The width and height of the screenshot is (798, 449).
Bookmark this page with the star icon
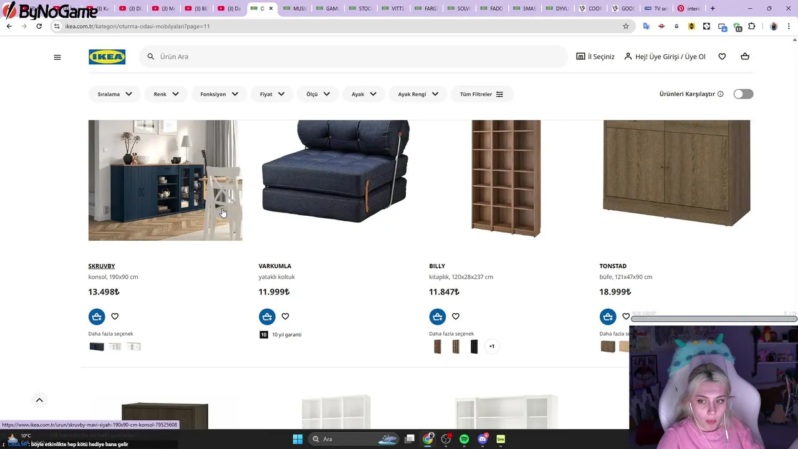(626, 26)
